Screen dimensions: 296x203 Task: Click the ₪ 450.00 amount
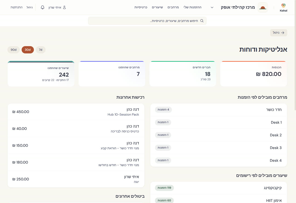[x=21, y=112]
